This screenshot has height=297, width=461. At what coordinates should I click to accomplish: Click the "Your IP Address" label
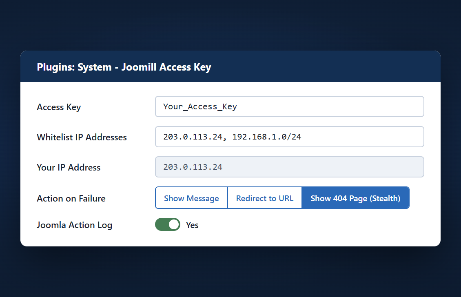coord(69,168)
